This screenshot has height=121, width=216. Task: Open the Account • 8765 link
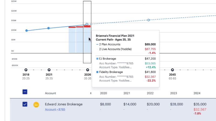pyautogui.click(x=55, y=109)
